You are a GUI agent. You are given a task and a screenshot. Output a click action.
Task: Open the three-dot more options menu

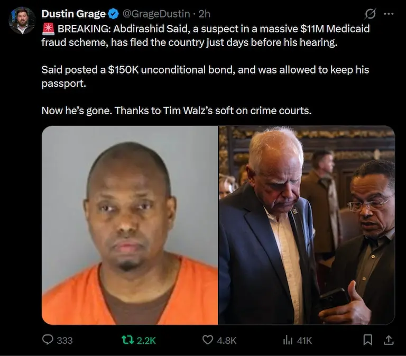pyautogui.click(x=389, y=14)
